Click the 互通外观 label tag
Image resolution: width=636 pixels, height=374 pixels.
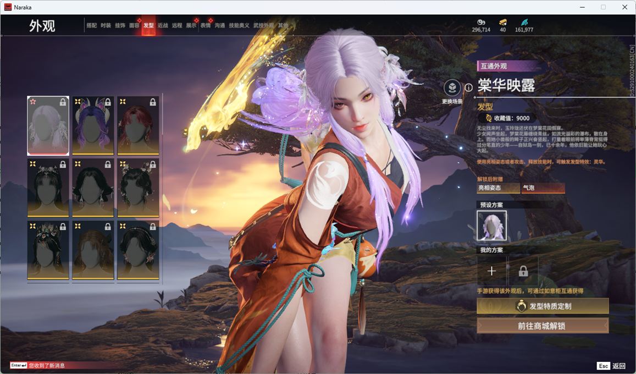[x=493, y=66]
